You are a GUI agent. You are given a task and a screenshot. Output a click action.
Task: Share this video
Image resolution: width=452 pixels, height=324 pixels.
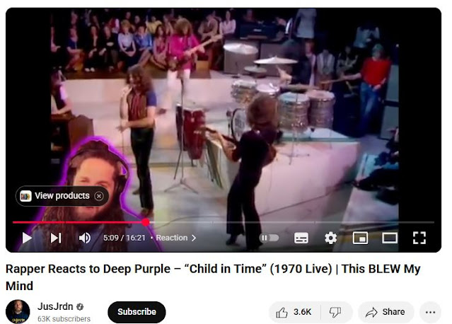pos(386,312)
